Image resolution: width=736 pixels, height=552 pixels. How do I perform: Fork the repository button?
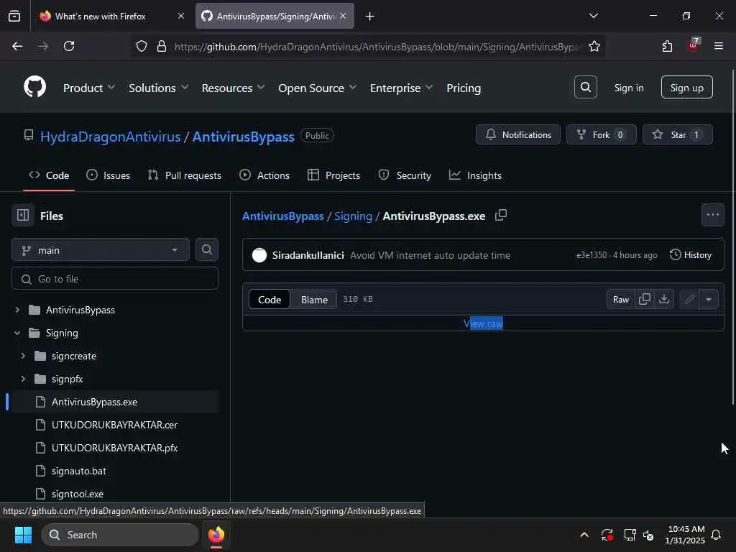tap(602, 134)
